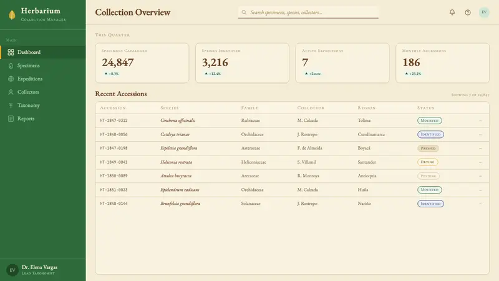This screenshot has height=281, width=499.
Task: Open row menu for HT-1848-0056
Action: [x=480, y=134]
